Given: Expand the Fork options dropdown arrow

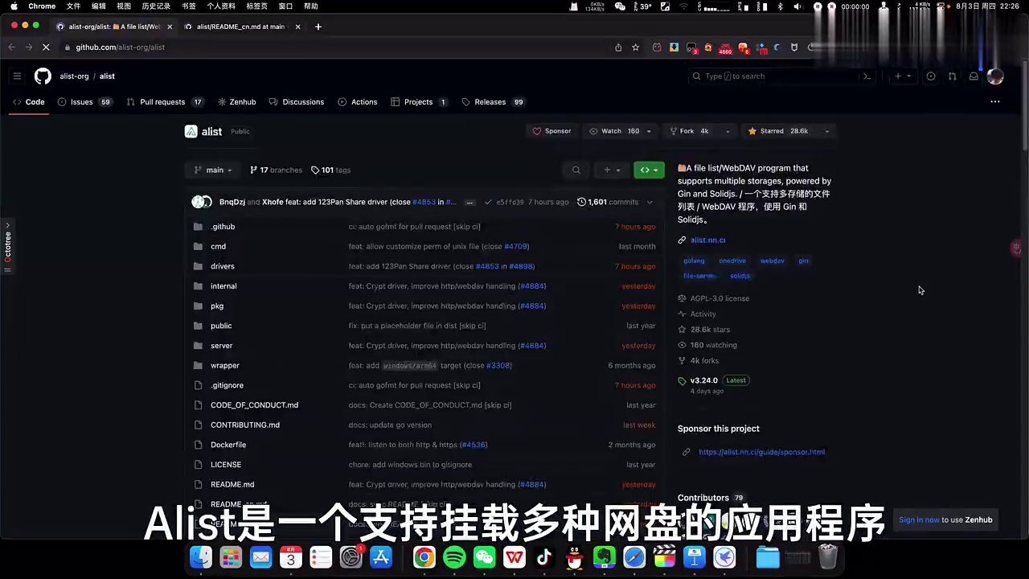Looking at the screenshot, I should pyautogui.click(x=728, y=131).
